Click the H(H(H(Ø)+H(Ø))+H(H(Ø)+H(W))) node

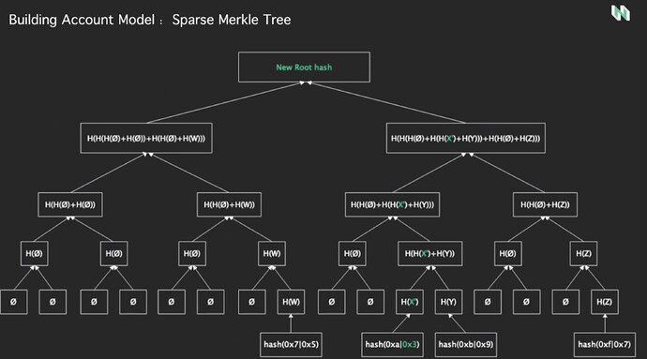146,138
